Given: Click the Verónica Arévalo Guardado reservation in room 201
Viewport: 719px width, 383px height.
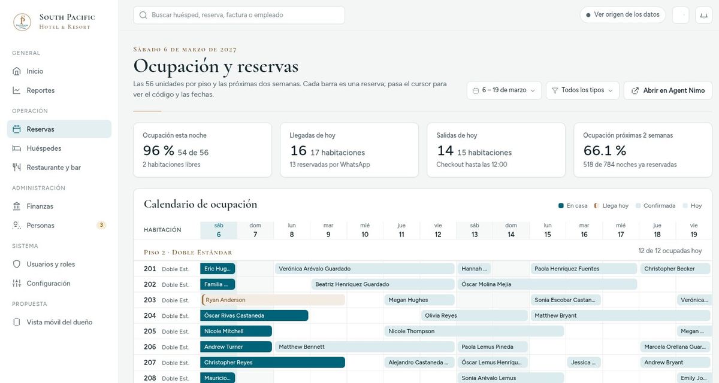Looking at the screenshot, I should pyautogui.click(x=365, y=269).
